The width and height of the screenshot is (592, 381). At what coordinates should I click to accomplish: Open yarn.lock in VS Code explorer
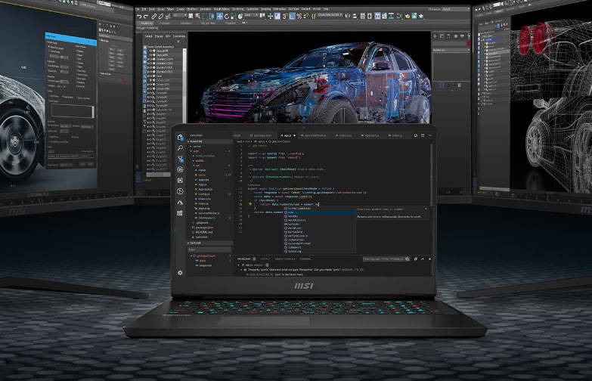(202, 237)
